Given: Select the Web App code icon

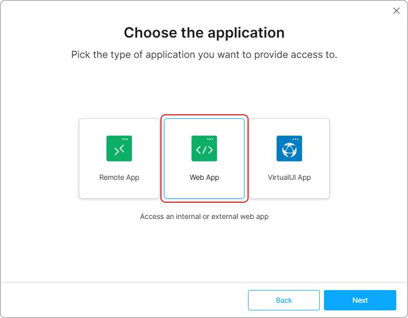Looking at the screenshot, I should click(x=204, y=148).
